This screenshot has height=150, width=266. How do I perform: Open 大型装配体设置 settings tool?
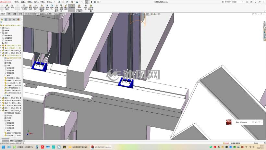[91, 8]
